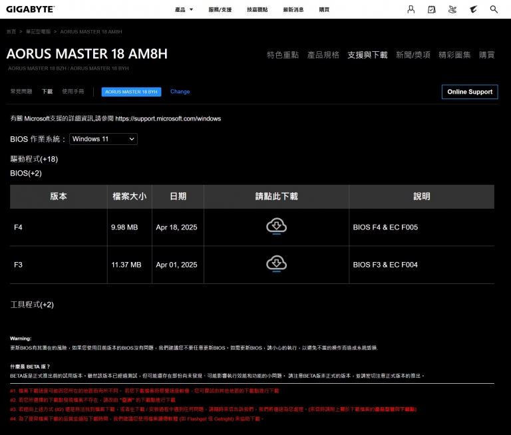Click the GIGABYTE logo
Screen dimensions: 511x435
click(31, 9)
